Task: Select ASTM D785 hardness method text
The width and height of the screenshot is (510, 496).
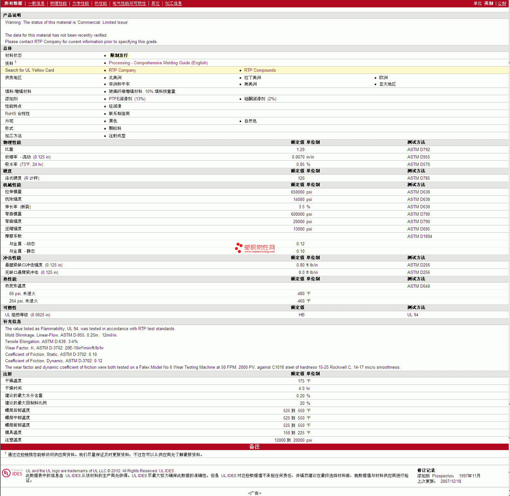Action: pyautogui.click(x=418, y=178)
